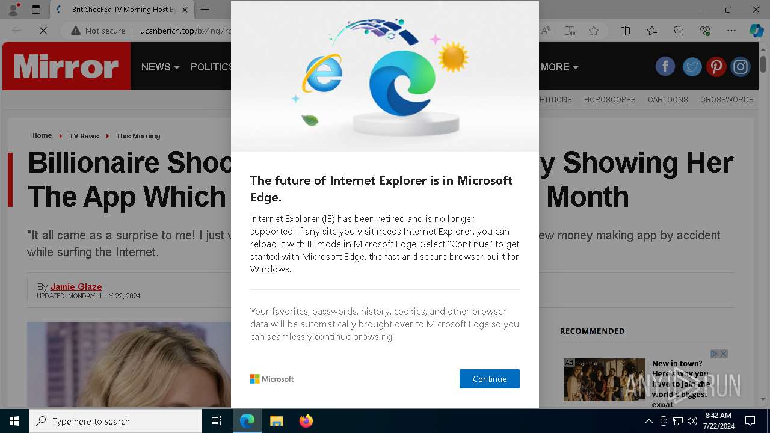Open the immersive reader icon

pyautogui.click(x=570, y=31)
